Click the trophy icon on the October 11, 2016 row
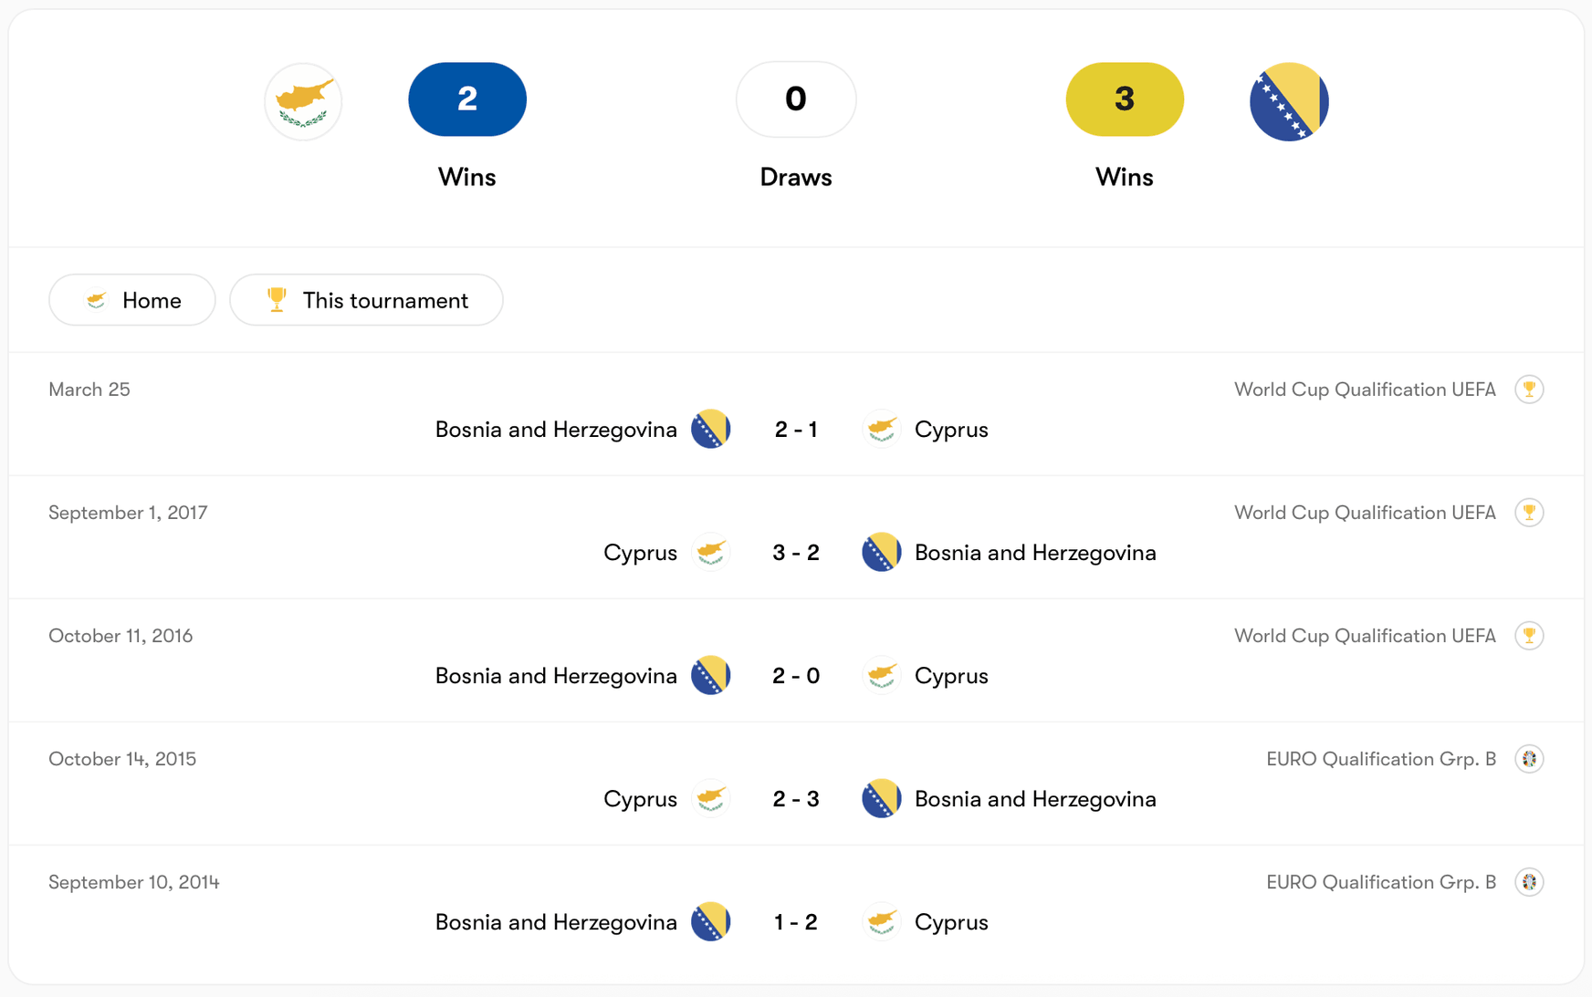The width and height of the screenshot is (1592, 997). click(1530, 636)
